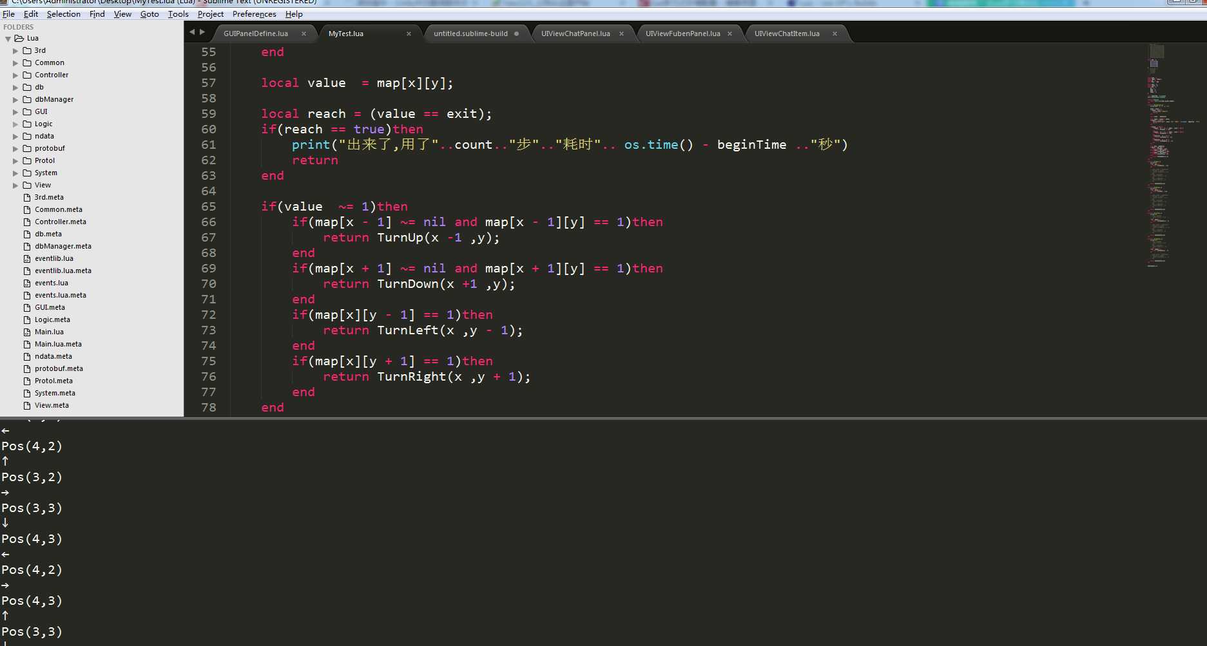Open View.meta file in sidebar
The width and height of the screenshot is (1207, 646).
tap(52, 405)
